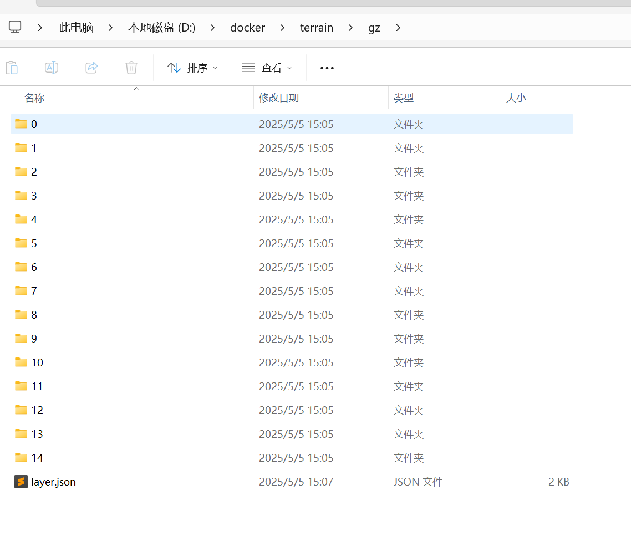Click the computer monitor icon in address bar
Image resolution: width=631 pixels, height=557 pixels.
click(15, 27)
